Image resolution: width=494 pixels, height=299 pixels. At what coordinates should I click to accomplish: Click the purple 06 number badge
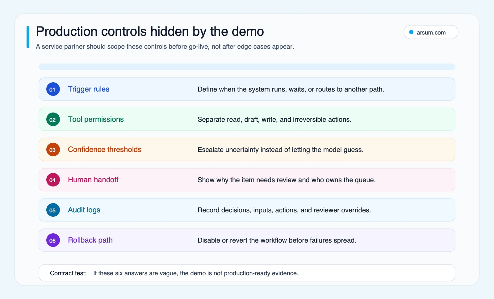click(53, 240)
